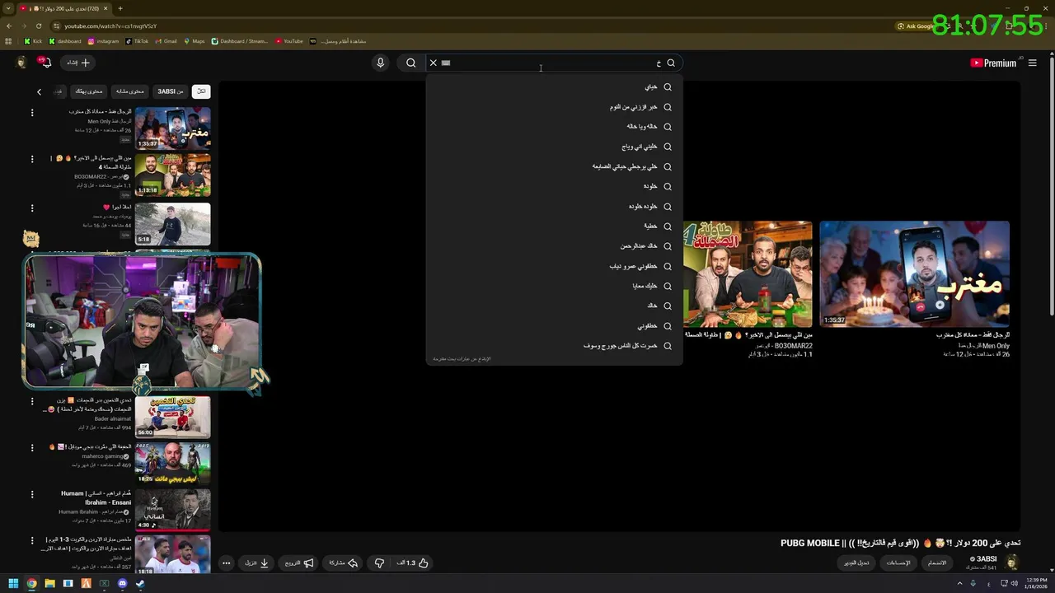Open options menu for Humam Ibrahim video
The height and width of the screenshot is (593, 1055).
pyautogui.click(x=32, y=494)
